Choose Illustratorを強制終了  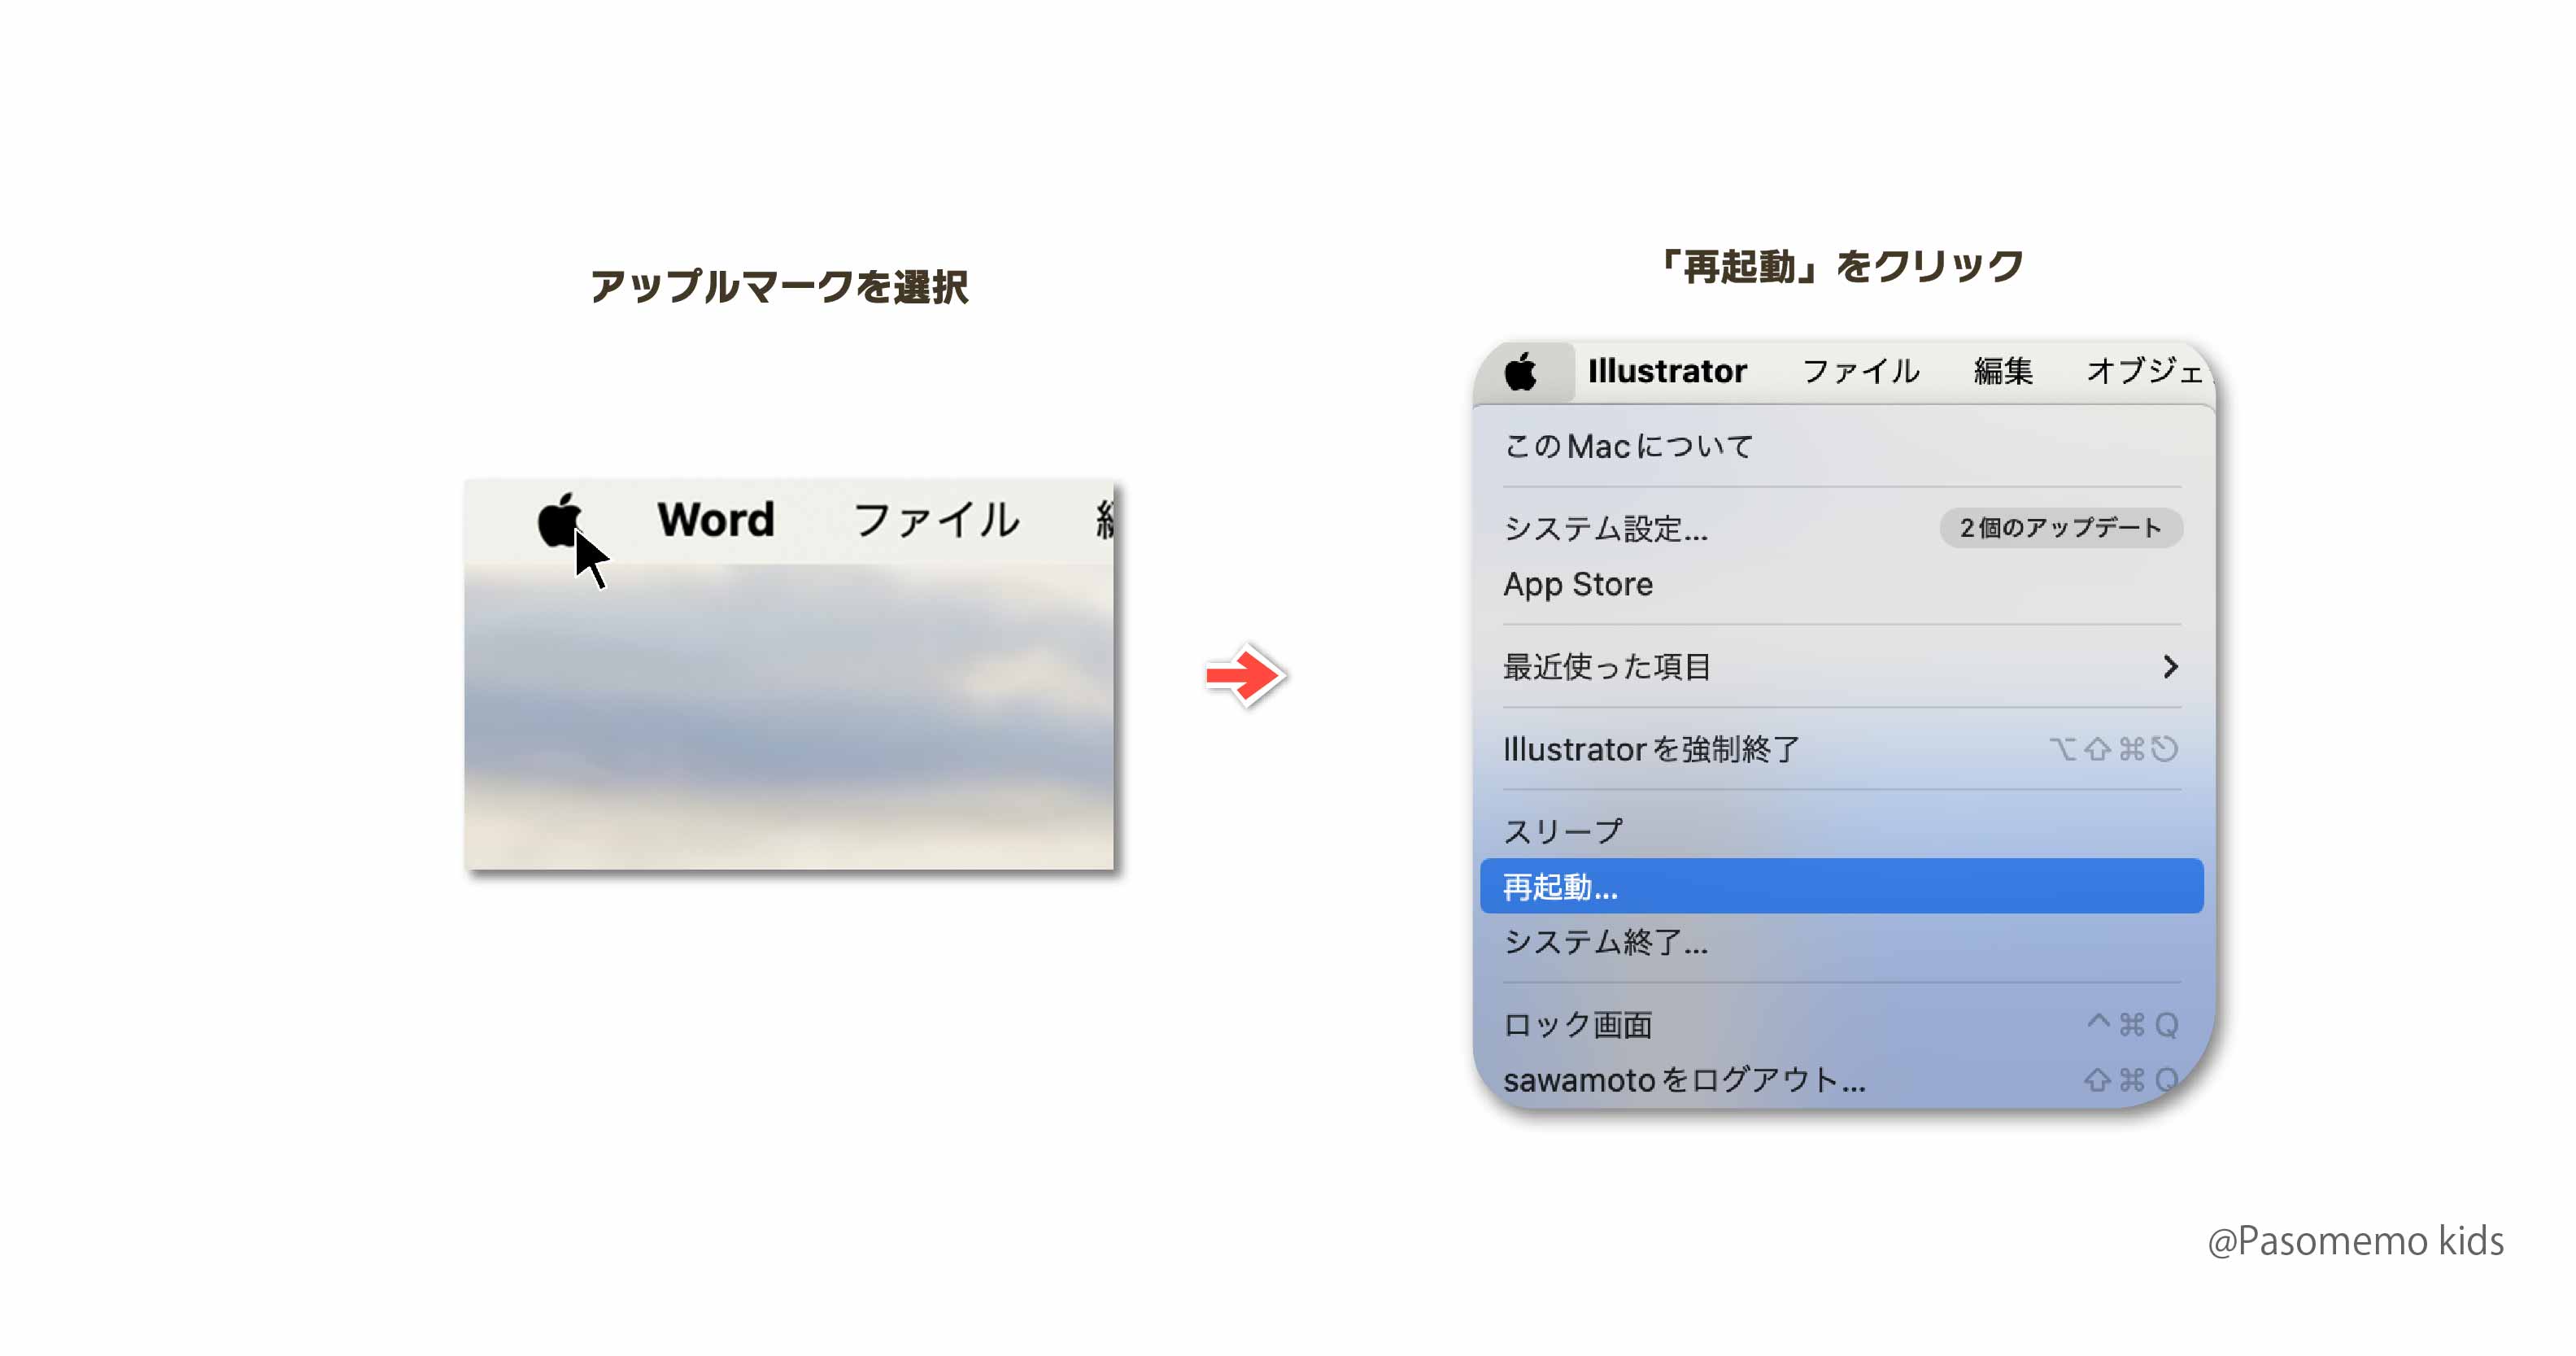pyautogui.click(x=1842, y=749)
